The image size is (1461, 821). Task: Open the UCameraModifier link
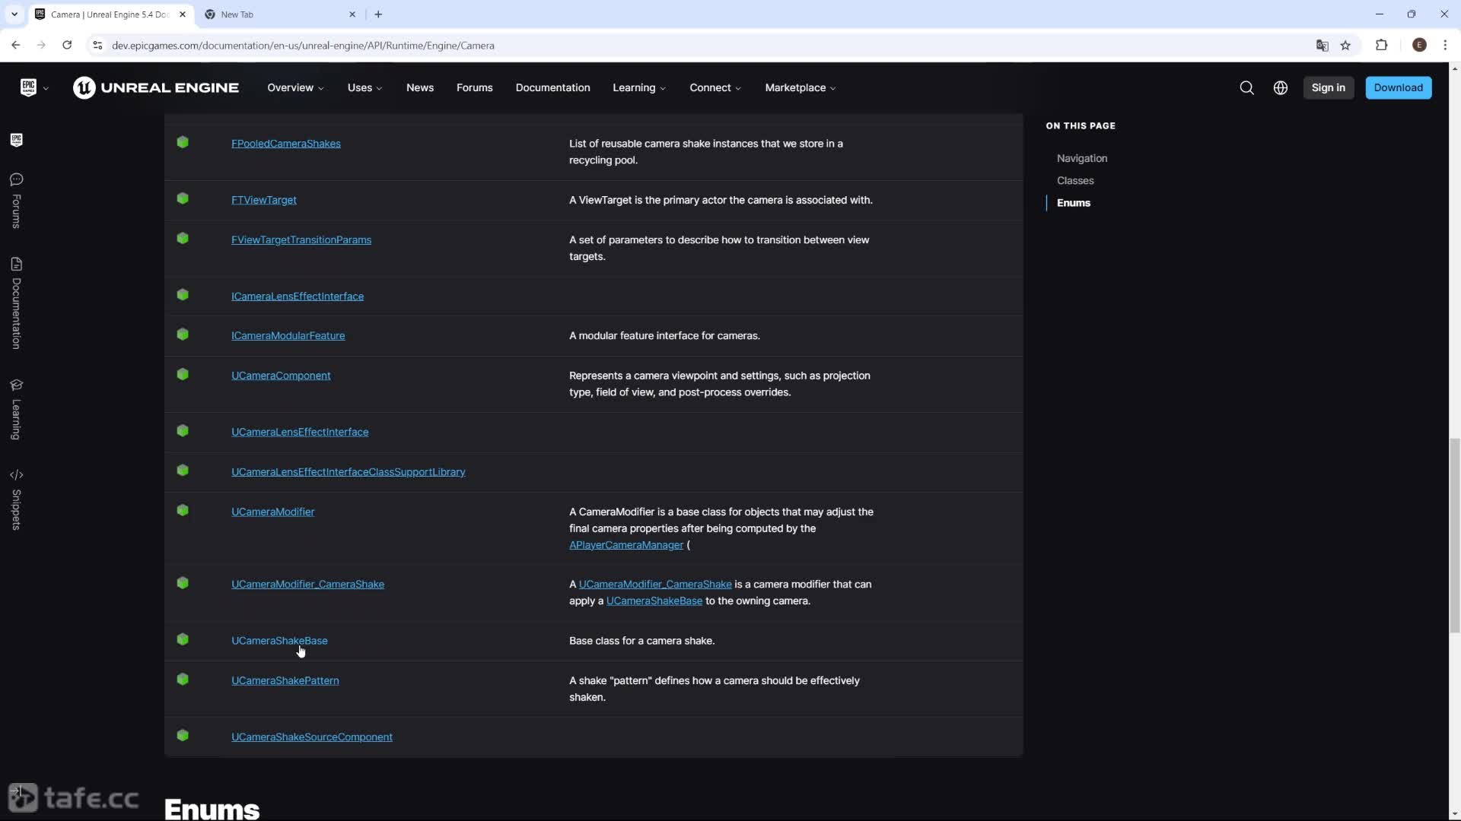(273, 512)
